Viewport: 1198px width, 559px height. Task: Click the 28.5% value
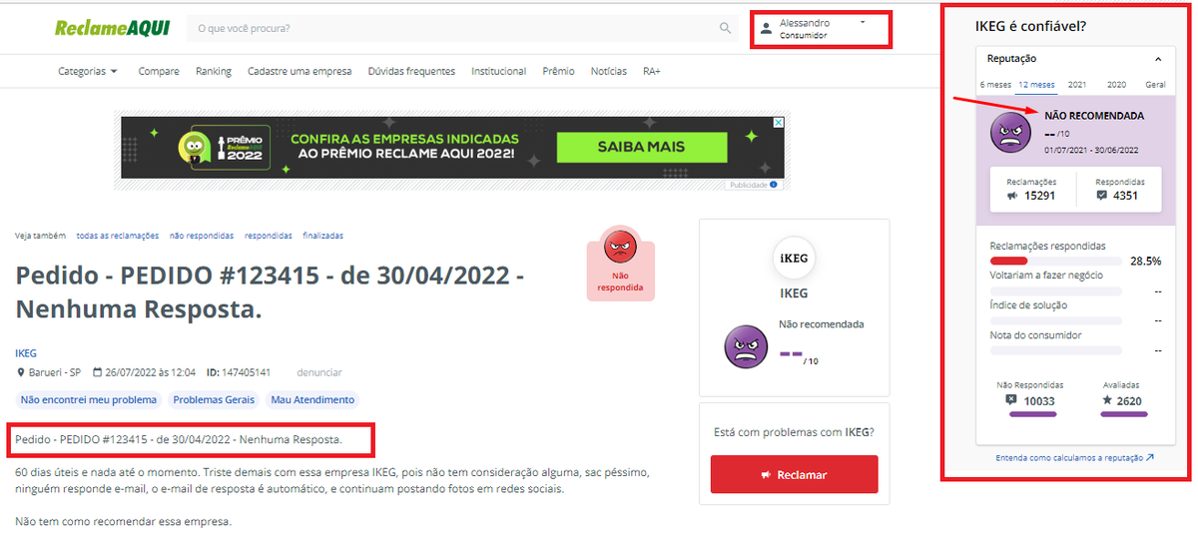(x=1145, y=261)
